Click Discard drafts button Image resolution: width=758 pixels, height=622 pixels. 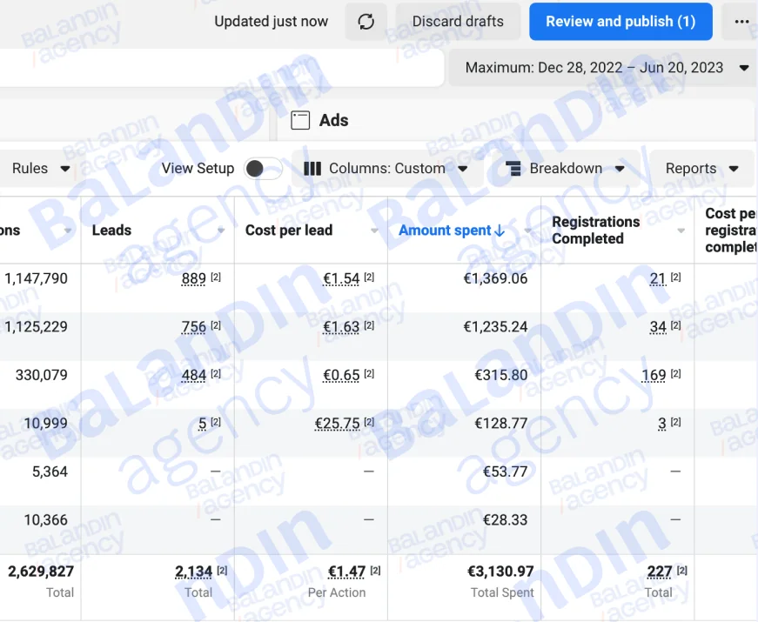pyautogui.click(x=458, y=22)
